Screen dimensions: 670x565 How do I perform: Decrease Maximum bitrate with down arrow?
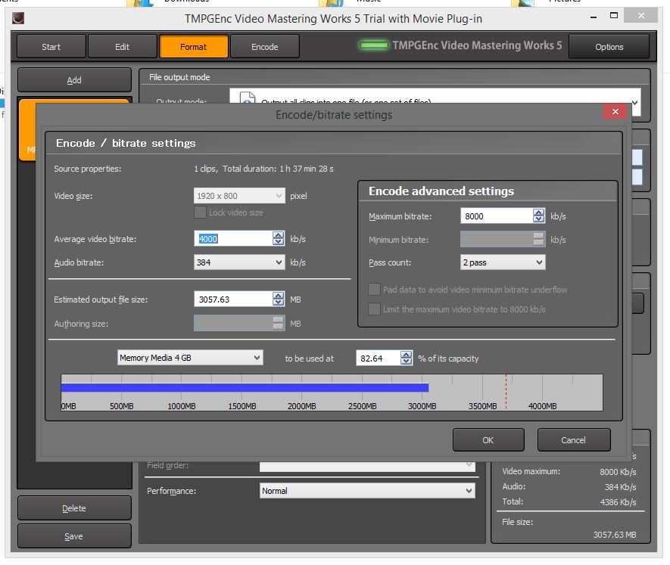(x=538, y=219)
